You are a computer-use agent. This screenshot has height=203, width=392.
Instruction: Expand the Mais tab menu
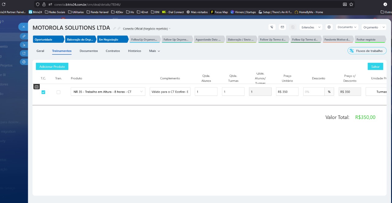[154, 51]
